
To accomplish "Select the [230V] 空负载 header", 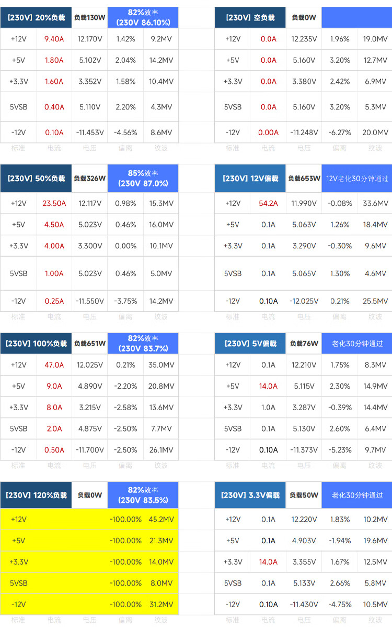I will (250, 17).
